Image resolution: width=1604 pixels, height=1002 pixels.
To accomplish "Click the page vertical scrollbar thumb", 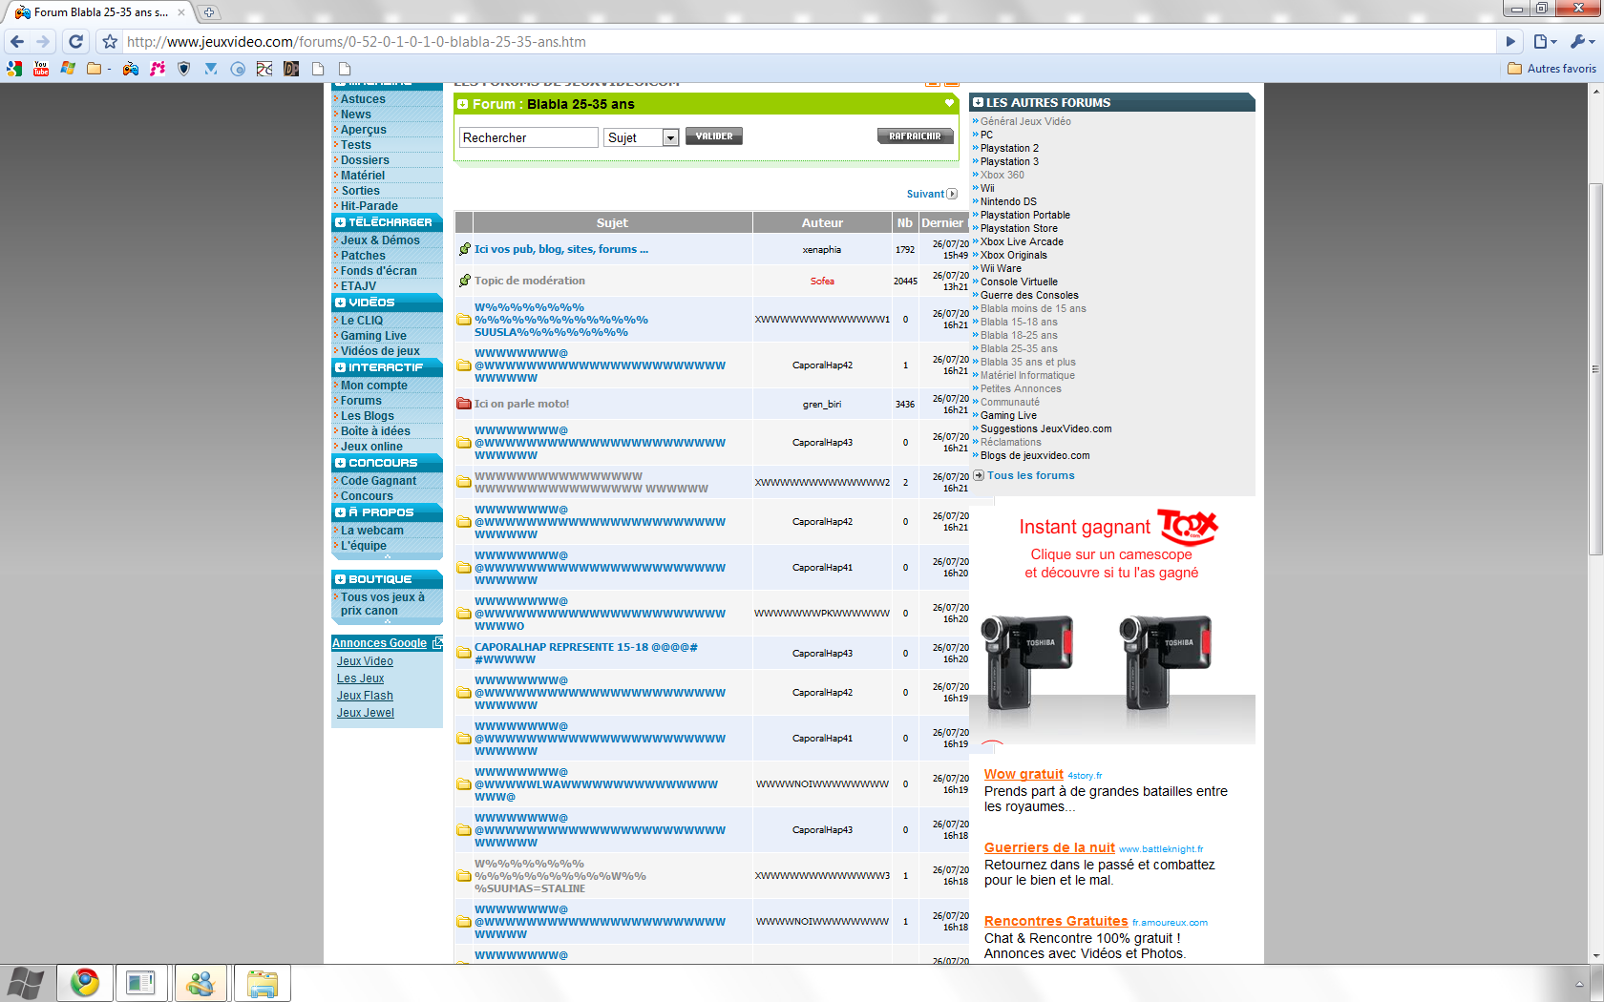I will click(1595, 368).
